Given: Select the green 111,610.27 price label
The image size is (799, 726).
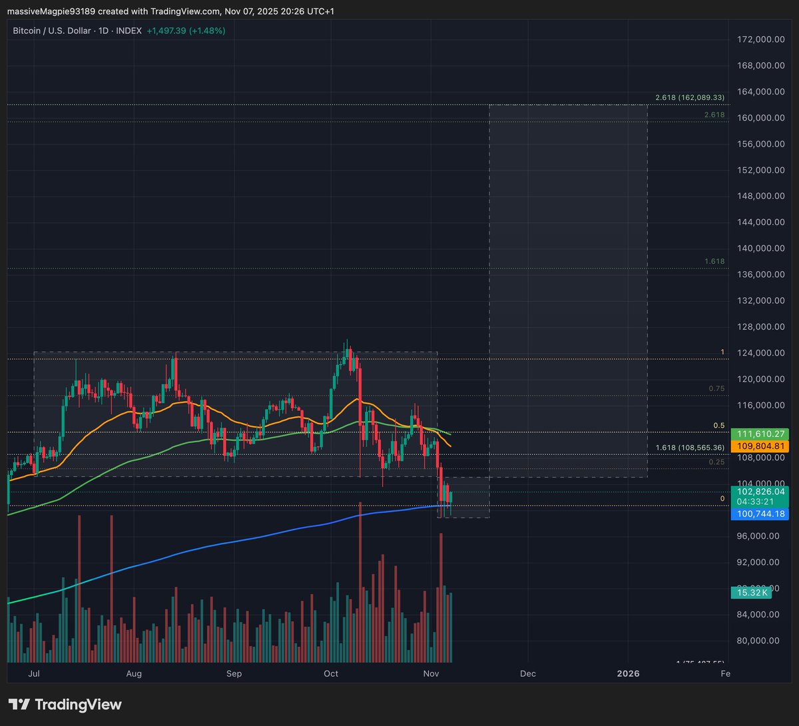Looking at the screenshot, I should [760, 432].
